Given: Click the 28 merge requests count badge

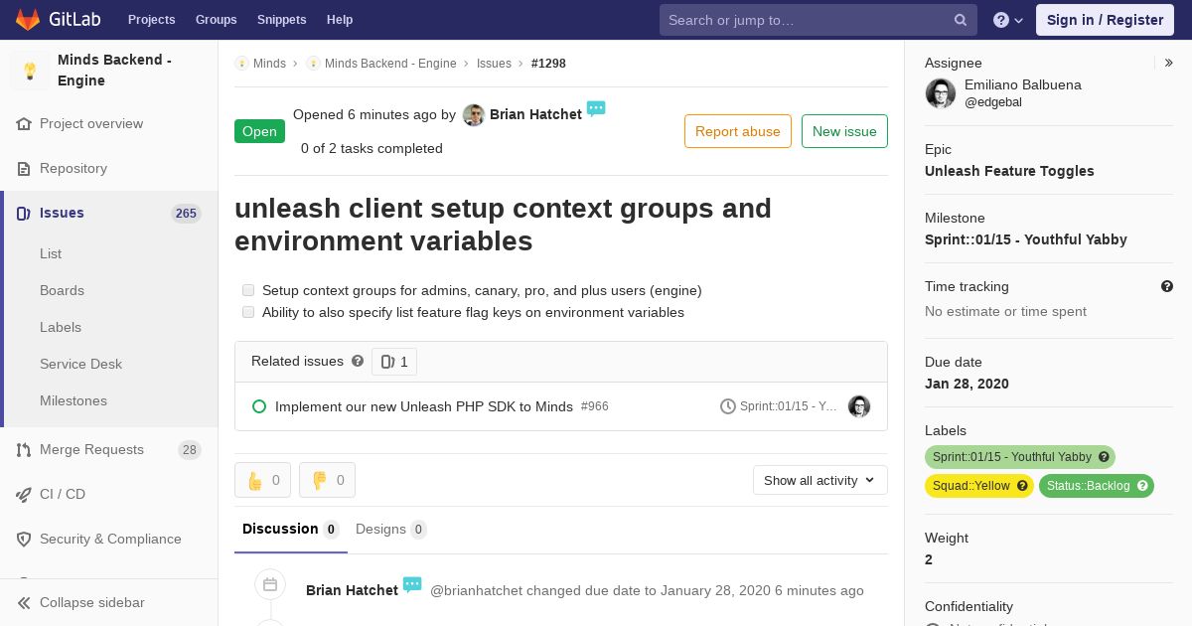Looking at the screenshot, I should click(x=189, y=450).
